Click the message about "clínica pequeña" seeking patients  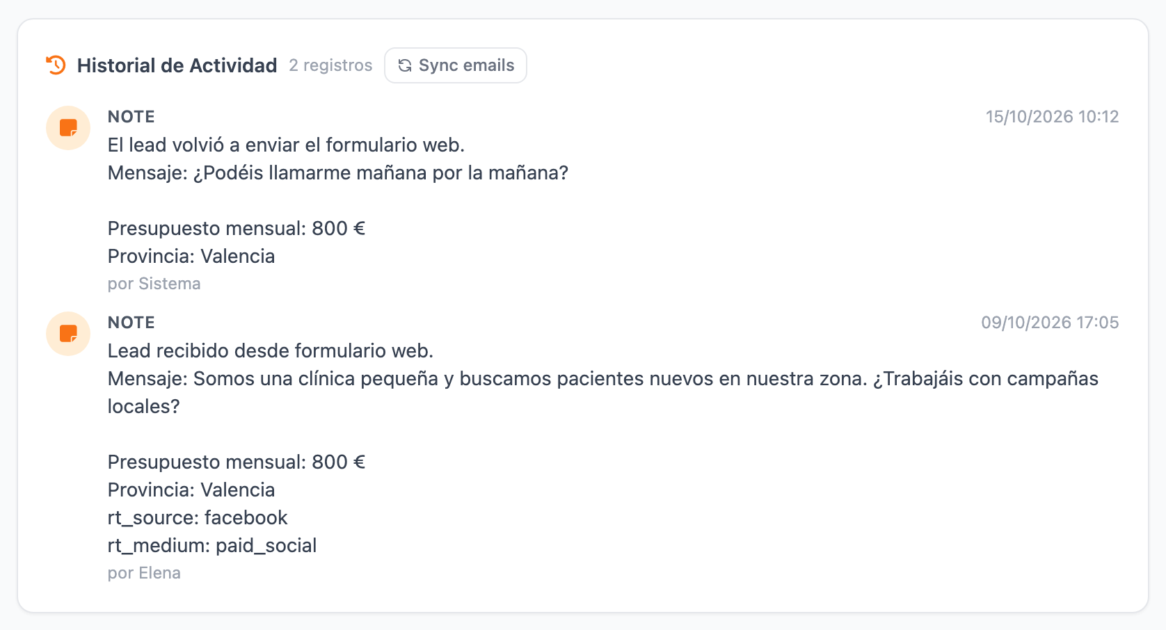coord(603,392)
